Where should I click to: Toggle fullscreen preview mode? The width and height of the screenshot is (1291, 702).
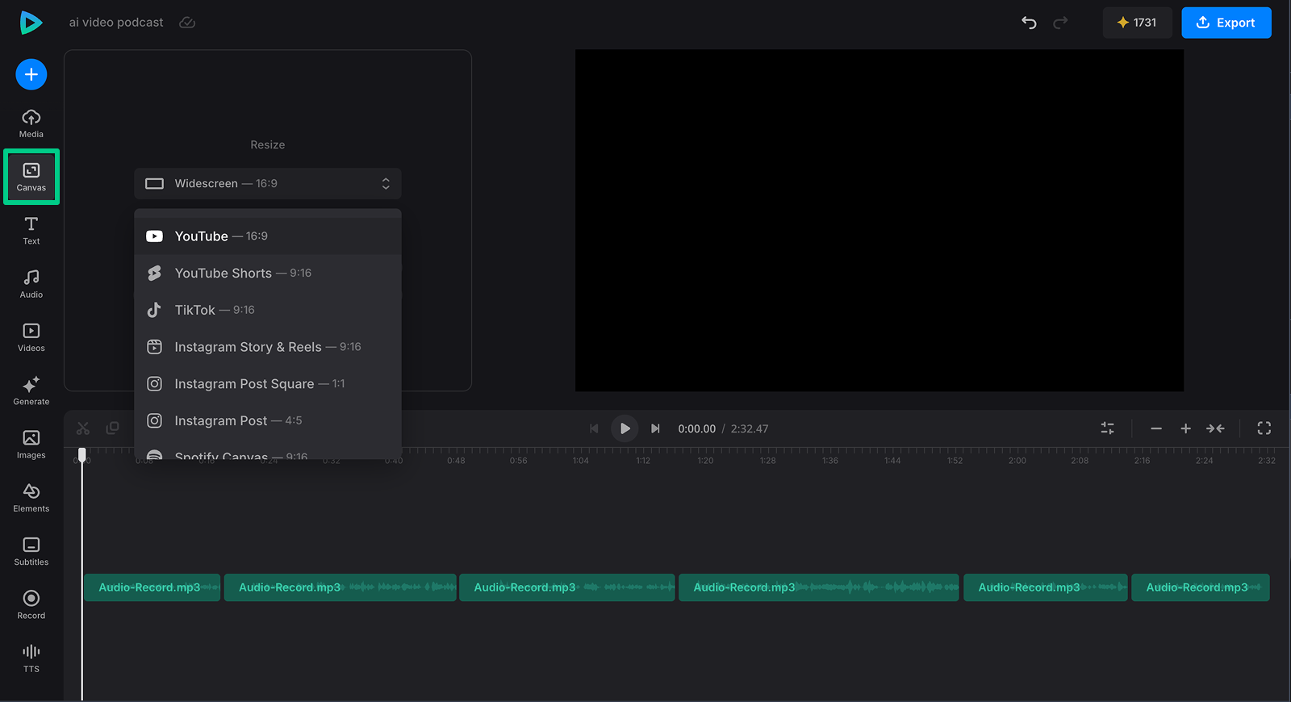tap(1264, 428)
